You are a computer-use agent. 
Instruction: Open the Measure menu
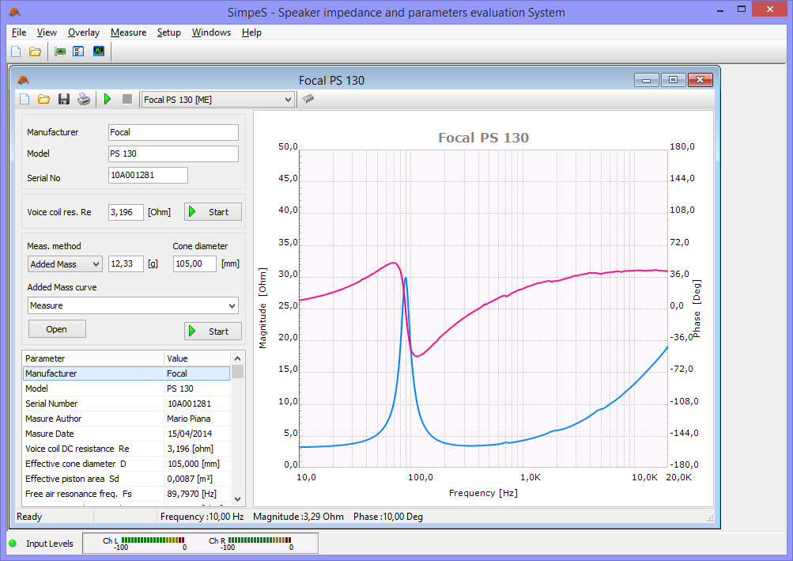pos(128,32)
